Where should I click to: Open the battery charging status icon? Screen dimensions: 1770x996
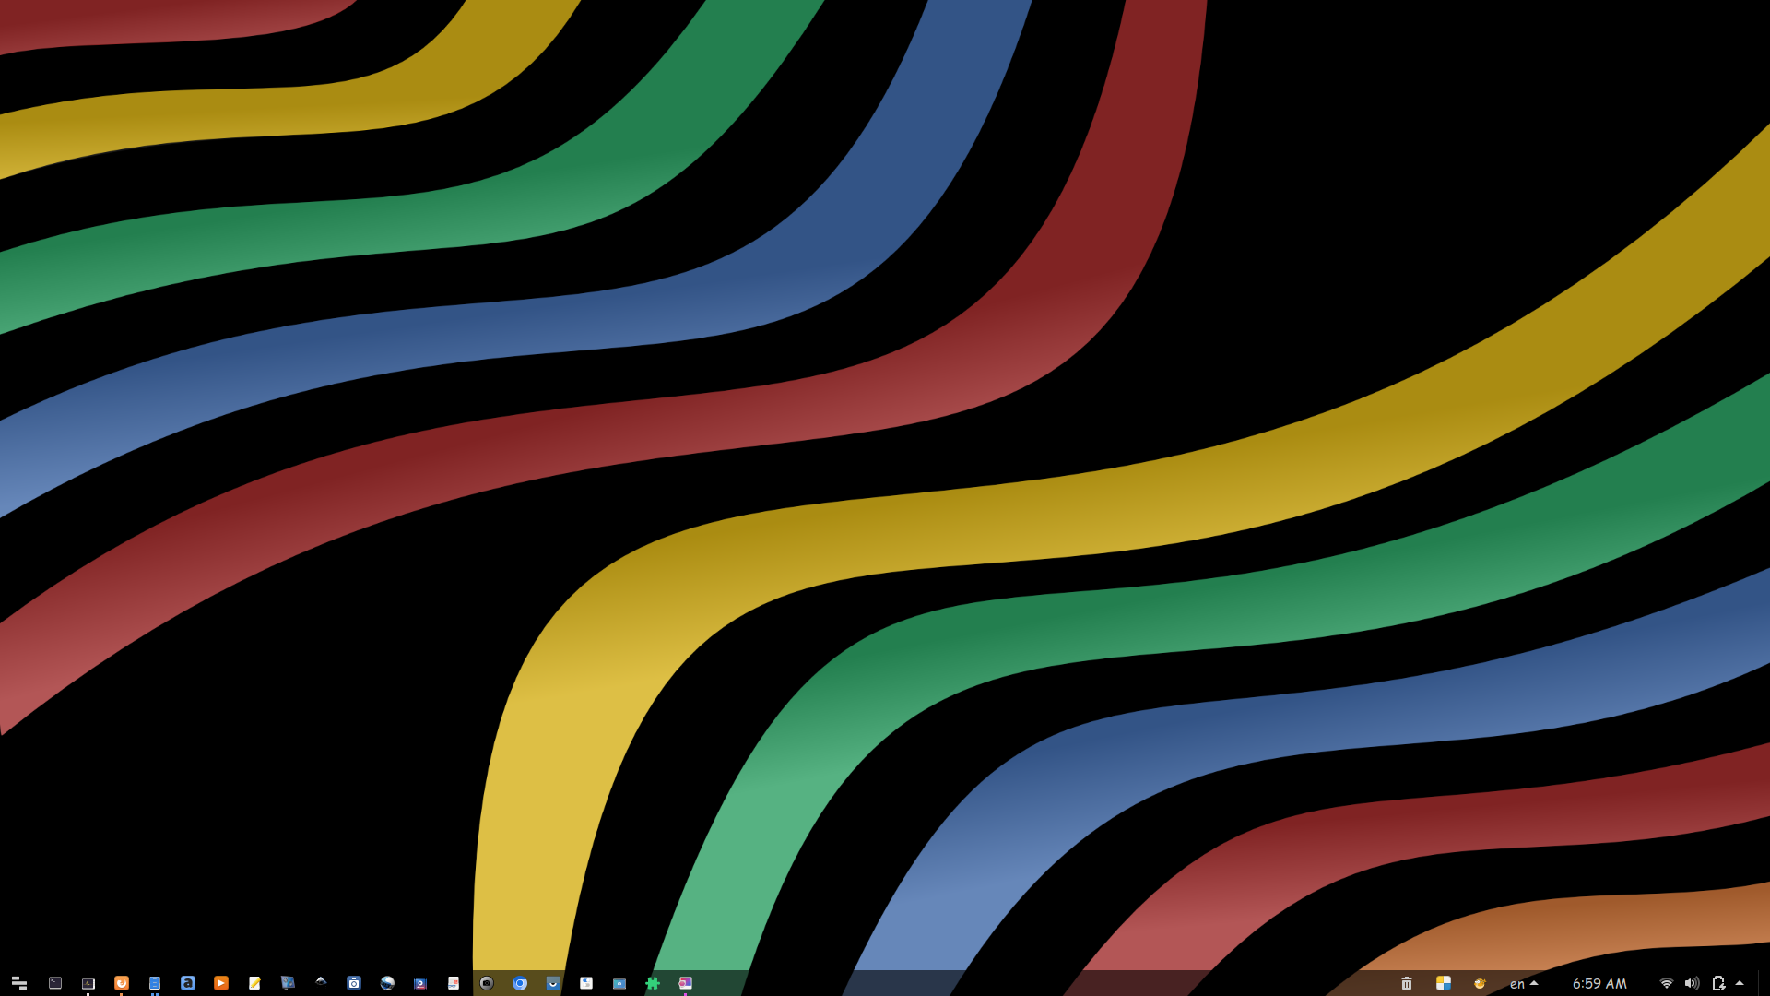(1718, 983)
